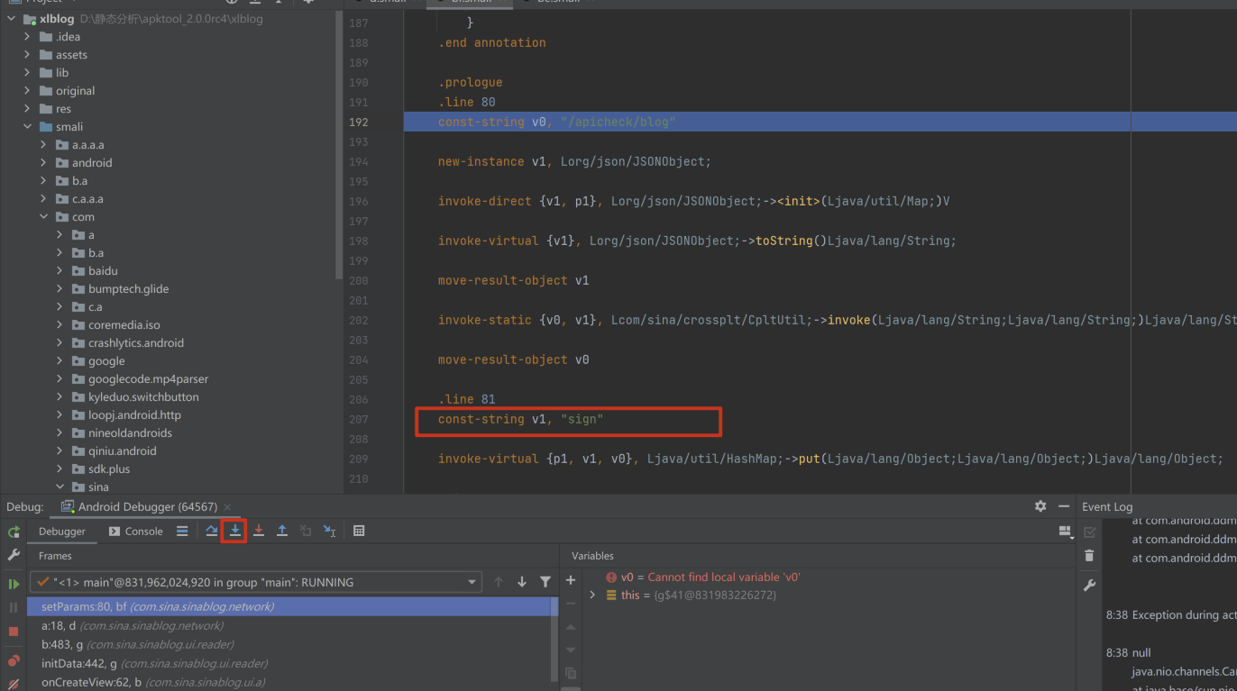Image resolution: width=1237 pixels, height=691 pixels.
Task: Click gutter at line 207 to set breakpoint
Action: coord(389,419)
